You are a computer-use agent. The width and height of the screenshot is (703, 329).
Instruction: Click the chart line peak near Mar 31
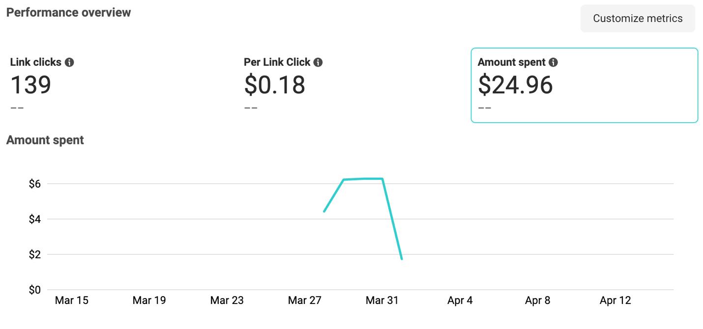[x=381, y=179]
